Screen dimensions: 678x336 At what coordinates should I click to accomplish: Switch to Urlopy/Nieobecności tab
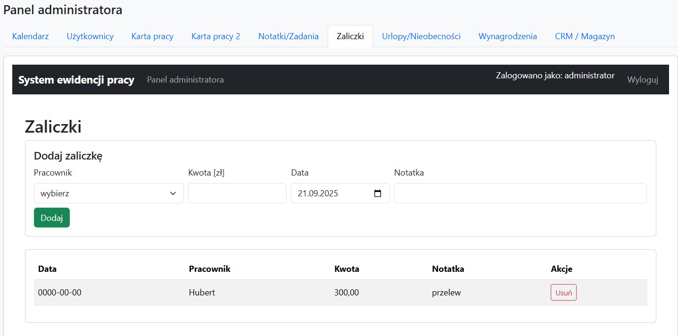421,36
